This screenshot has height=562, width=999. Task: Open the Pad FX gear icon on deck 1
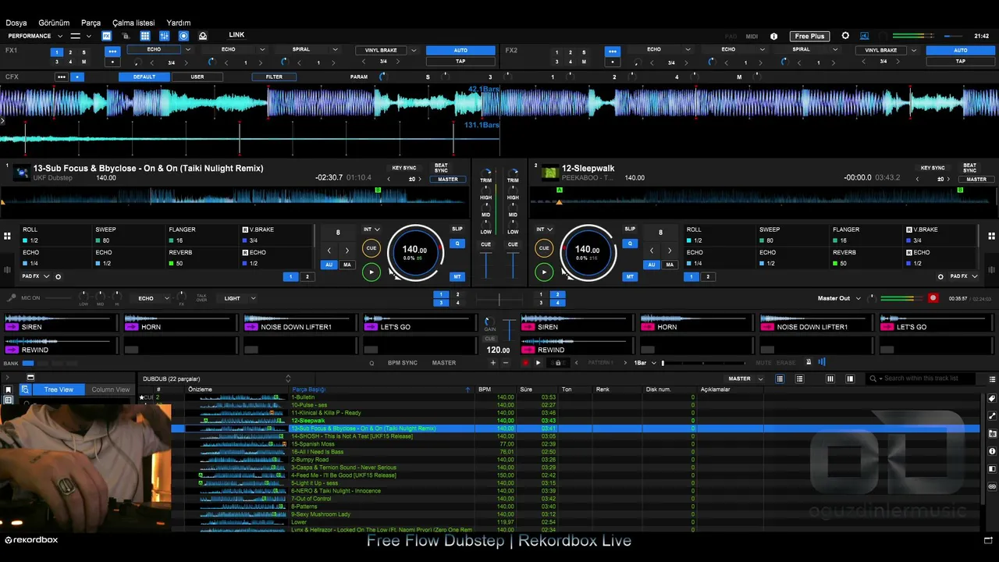click(58, 276)
